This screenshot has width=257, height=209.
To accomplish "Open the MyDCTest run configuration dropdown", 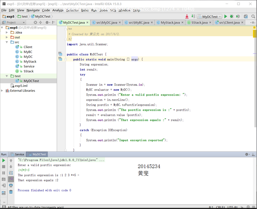I will pos(210,16).
